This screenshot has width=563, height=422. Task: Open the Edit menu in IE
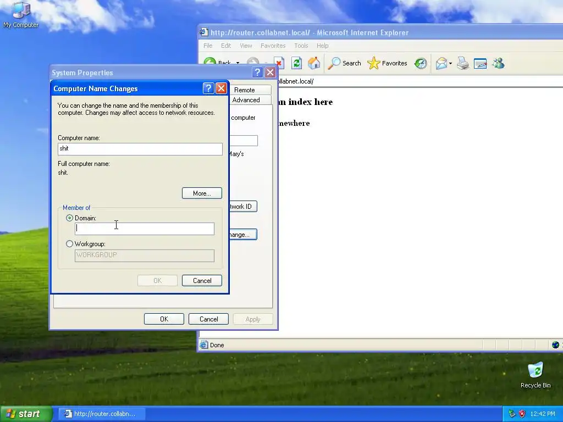(x=226, y=46)
